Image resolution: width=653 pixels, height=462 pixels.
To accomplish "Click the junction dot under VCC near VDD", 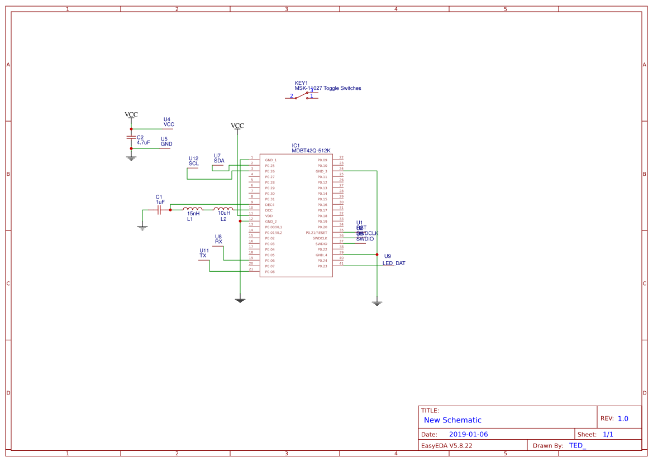I will (240, 221).
